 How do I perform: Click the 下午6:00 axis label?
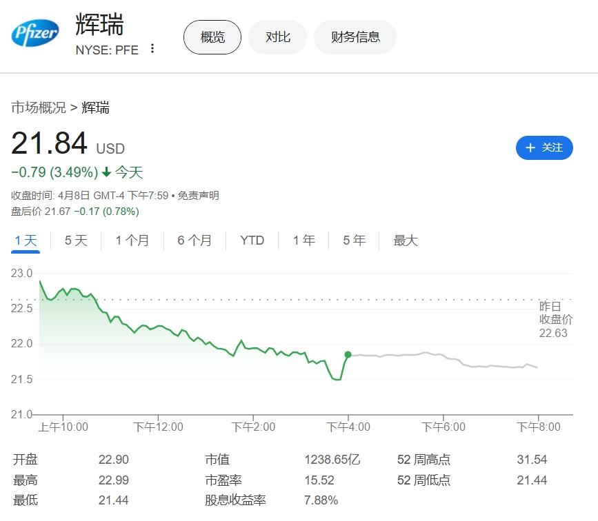[443, 427]
